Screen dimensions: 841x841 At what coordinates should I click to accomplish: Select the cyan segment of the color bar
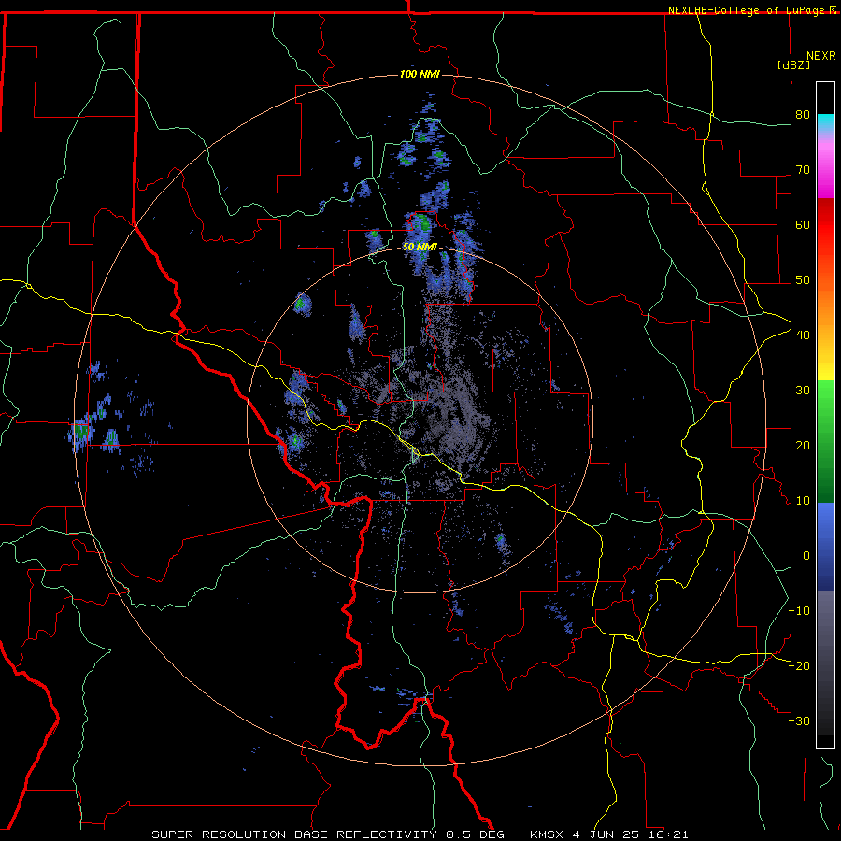coord(825,124)
